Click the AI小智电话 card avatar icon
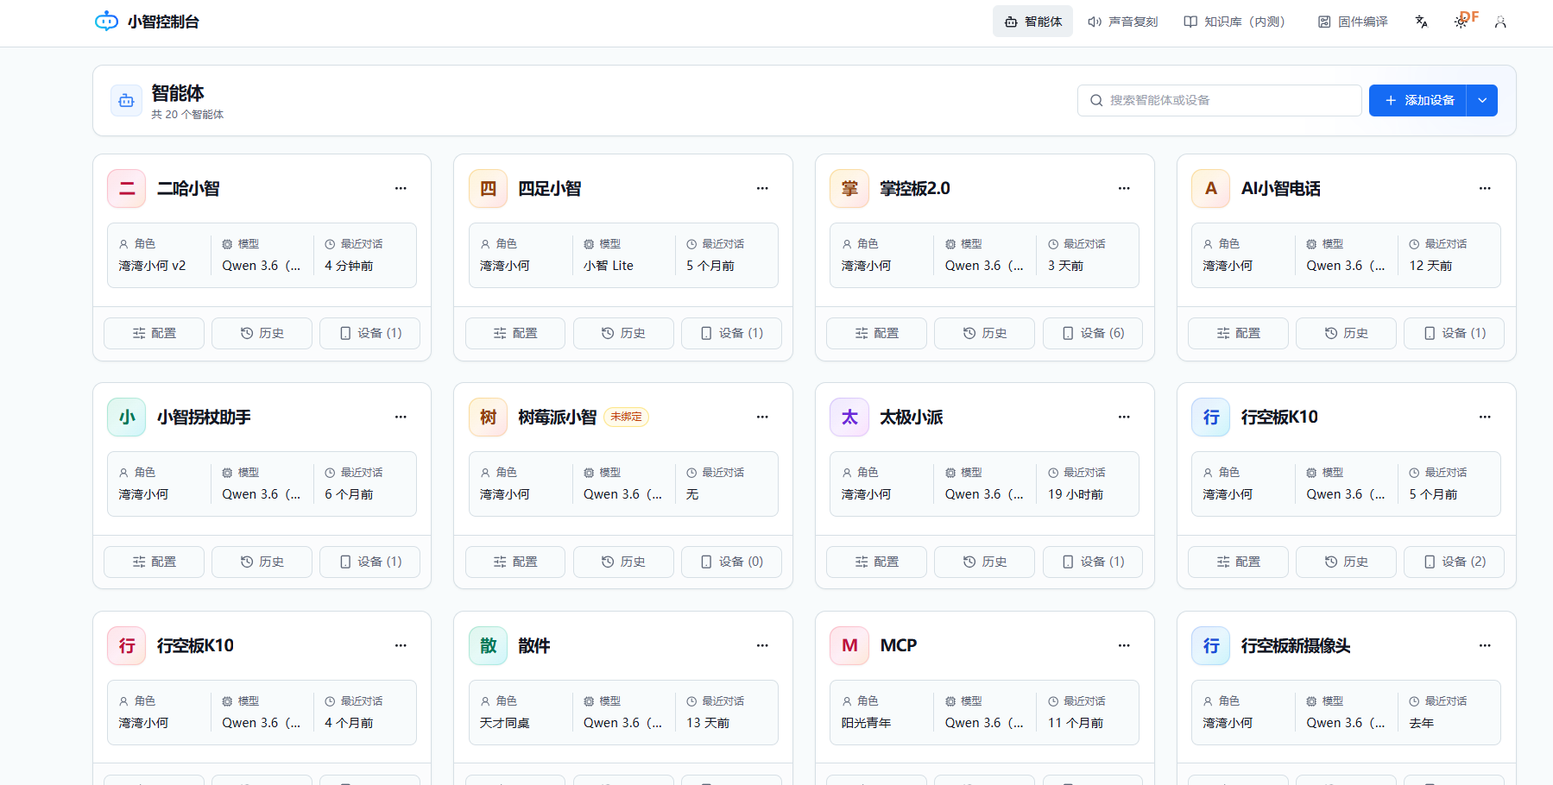The width and height of the screenshot is (1553, 785). [x=1211, y=189]
